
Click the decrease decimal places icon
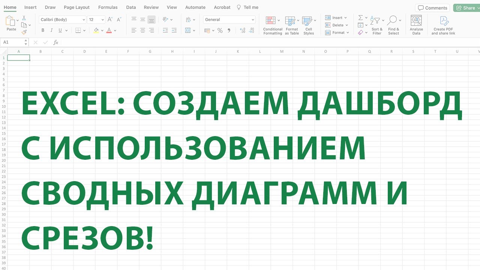(x=252, y=30)
